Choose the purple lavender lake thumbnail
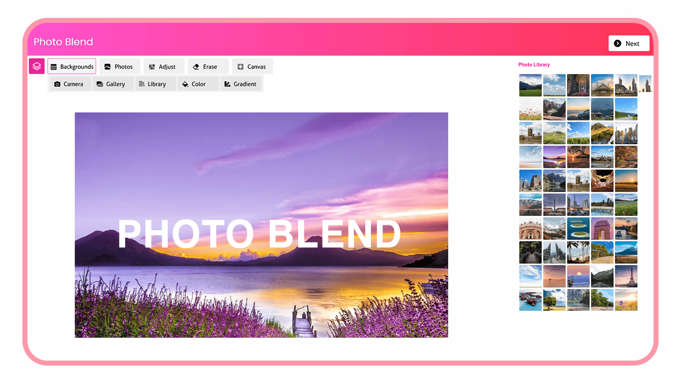681x382 pixels. 554,157
